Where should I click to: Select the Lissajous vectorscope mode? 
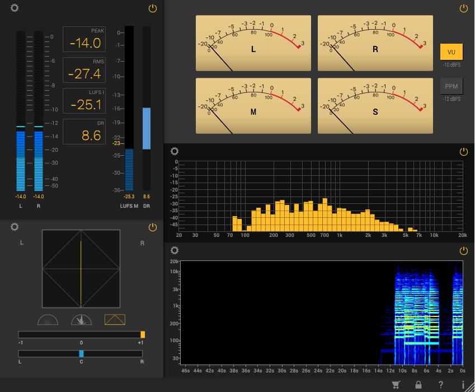pos(115,320)
